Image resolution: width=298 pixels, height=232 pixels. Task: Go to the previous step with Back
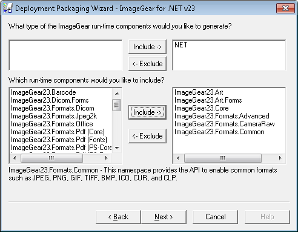(x=118, y=217)
